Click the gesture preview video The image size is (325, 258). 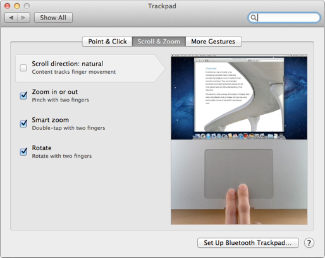[239, 139]
